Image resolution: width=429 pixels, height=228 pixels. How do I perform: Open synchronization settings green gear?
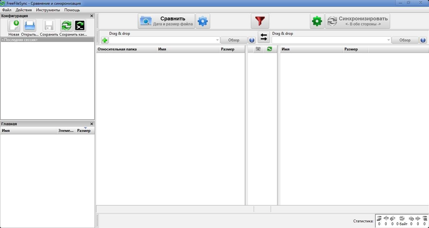tap(317, 21)
